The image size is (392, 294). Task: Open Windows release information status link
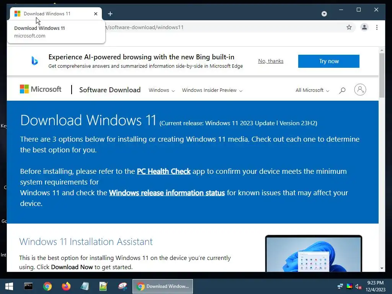tap(167, 193)
